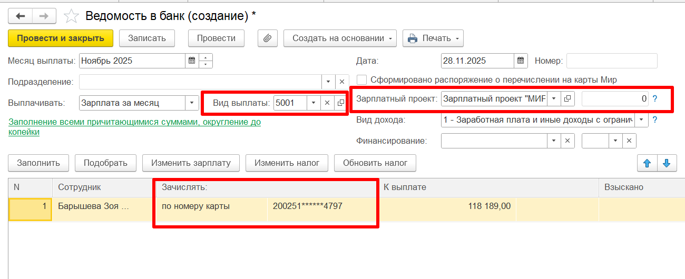Open the Создать на основании menu
This screenshot has width=685, height=279.
click(x=340, y=38)
